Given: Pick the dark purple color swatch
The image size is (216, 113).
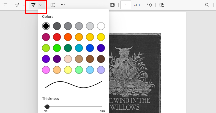Looking at the screenshot, I should (x=57, y=59).
